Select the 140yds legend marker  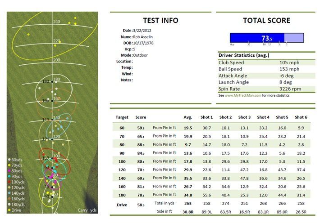coord(10,193)
